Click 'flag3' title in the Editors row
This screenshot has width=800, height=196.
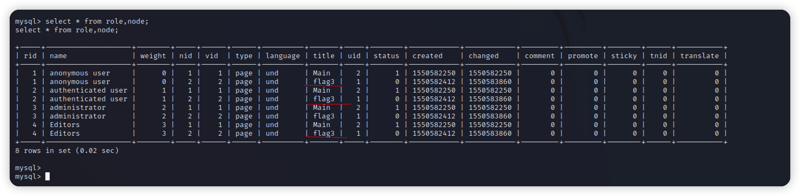(x=324, y=134)
